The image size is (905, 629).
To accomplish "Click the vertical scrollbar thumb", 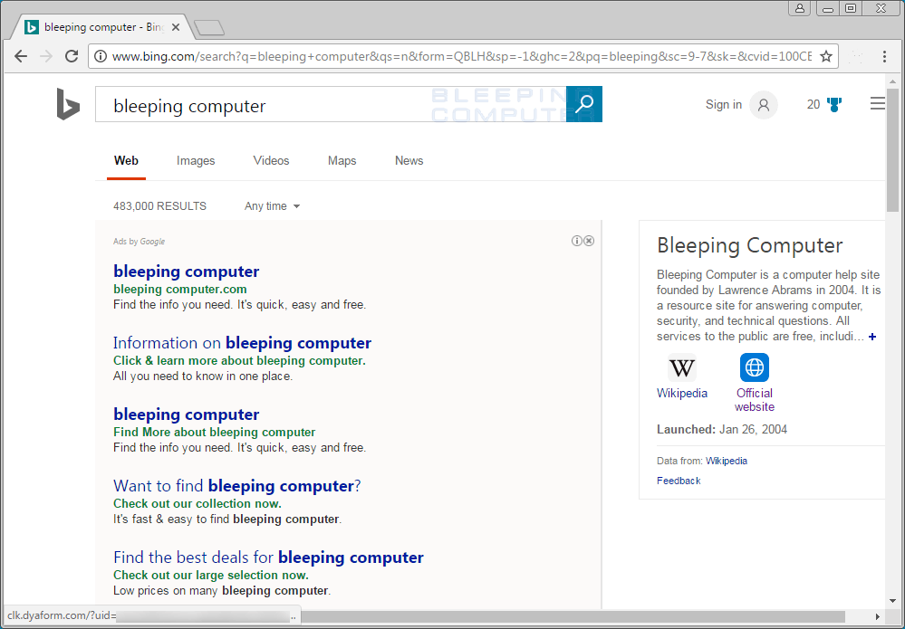I will pyautogui.click(x=892, y=150).
